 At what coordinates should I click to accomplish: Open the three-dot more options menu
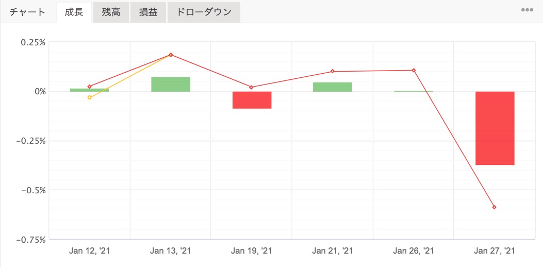[x=526, y=10]
